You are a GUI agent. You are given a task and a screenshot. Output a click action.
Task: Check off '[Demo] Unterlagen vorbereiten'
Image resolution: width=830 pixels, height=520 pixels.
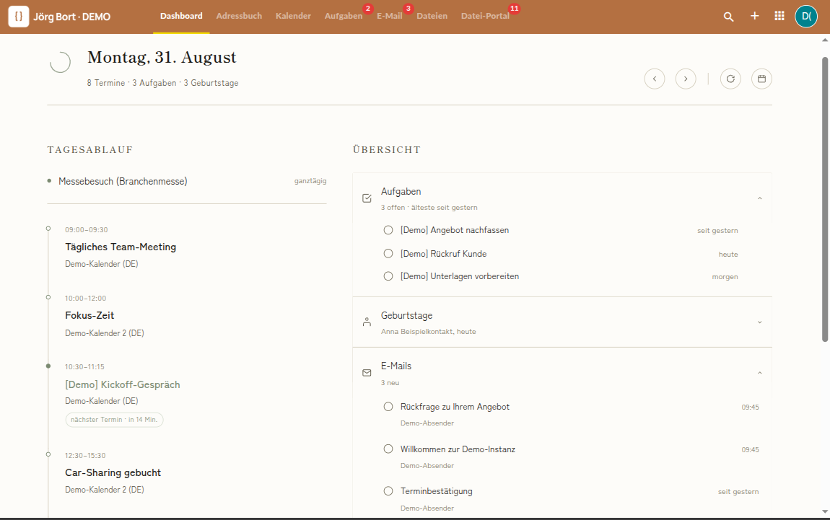click(388, 276)
